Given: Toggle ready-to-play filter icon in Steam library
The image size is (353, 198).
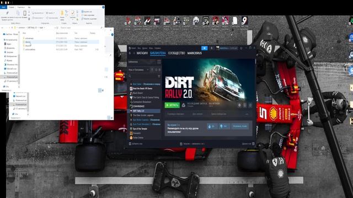Looking at the screenshot, I should point(159,70).
